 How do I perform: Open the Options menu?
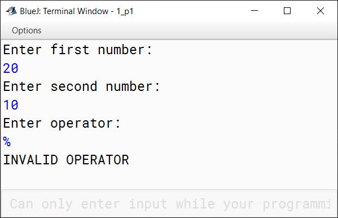coord(27,30)
